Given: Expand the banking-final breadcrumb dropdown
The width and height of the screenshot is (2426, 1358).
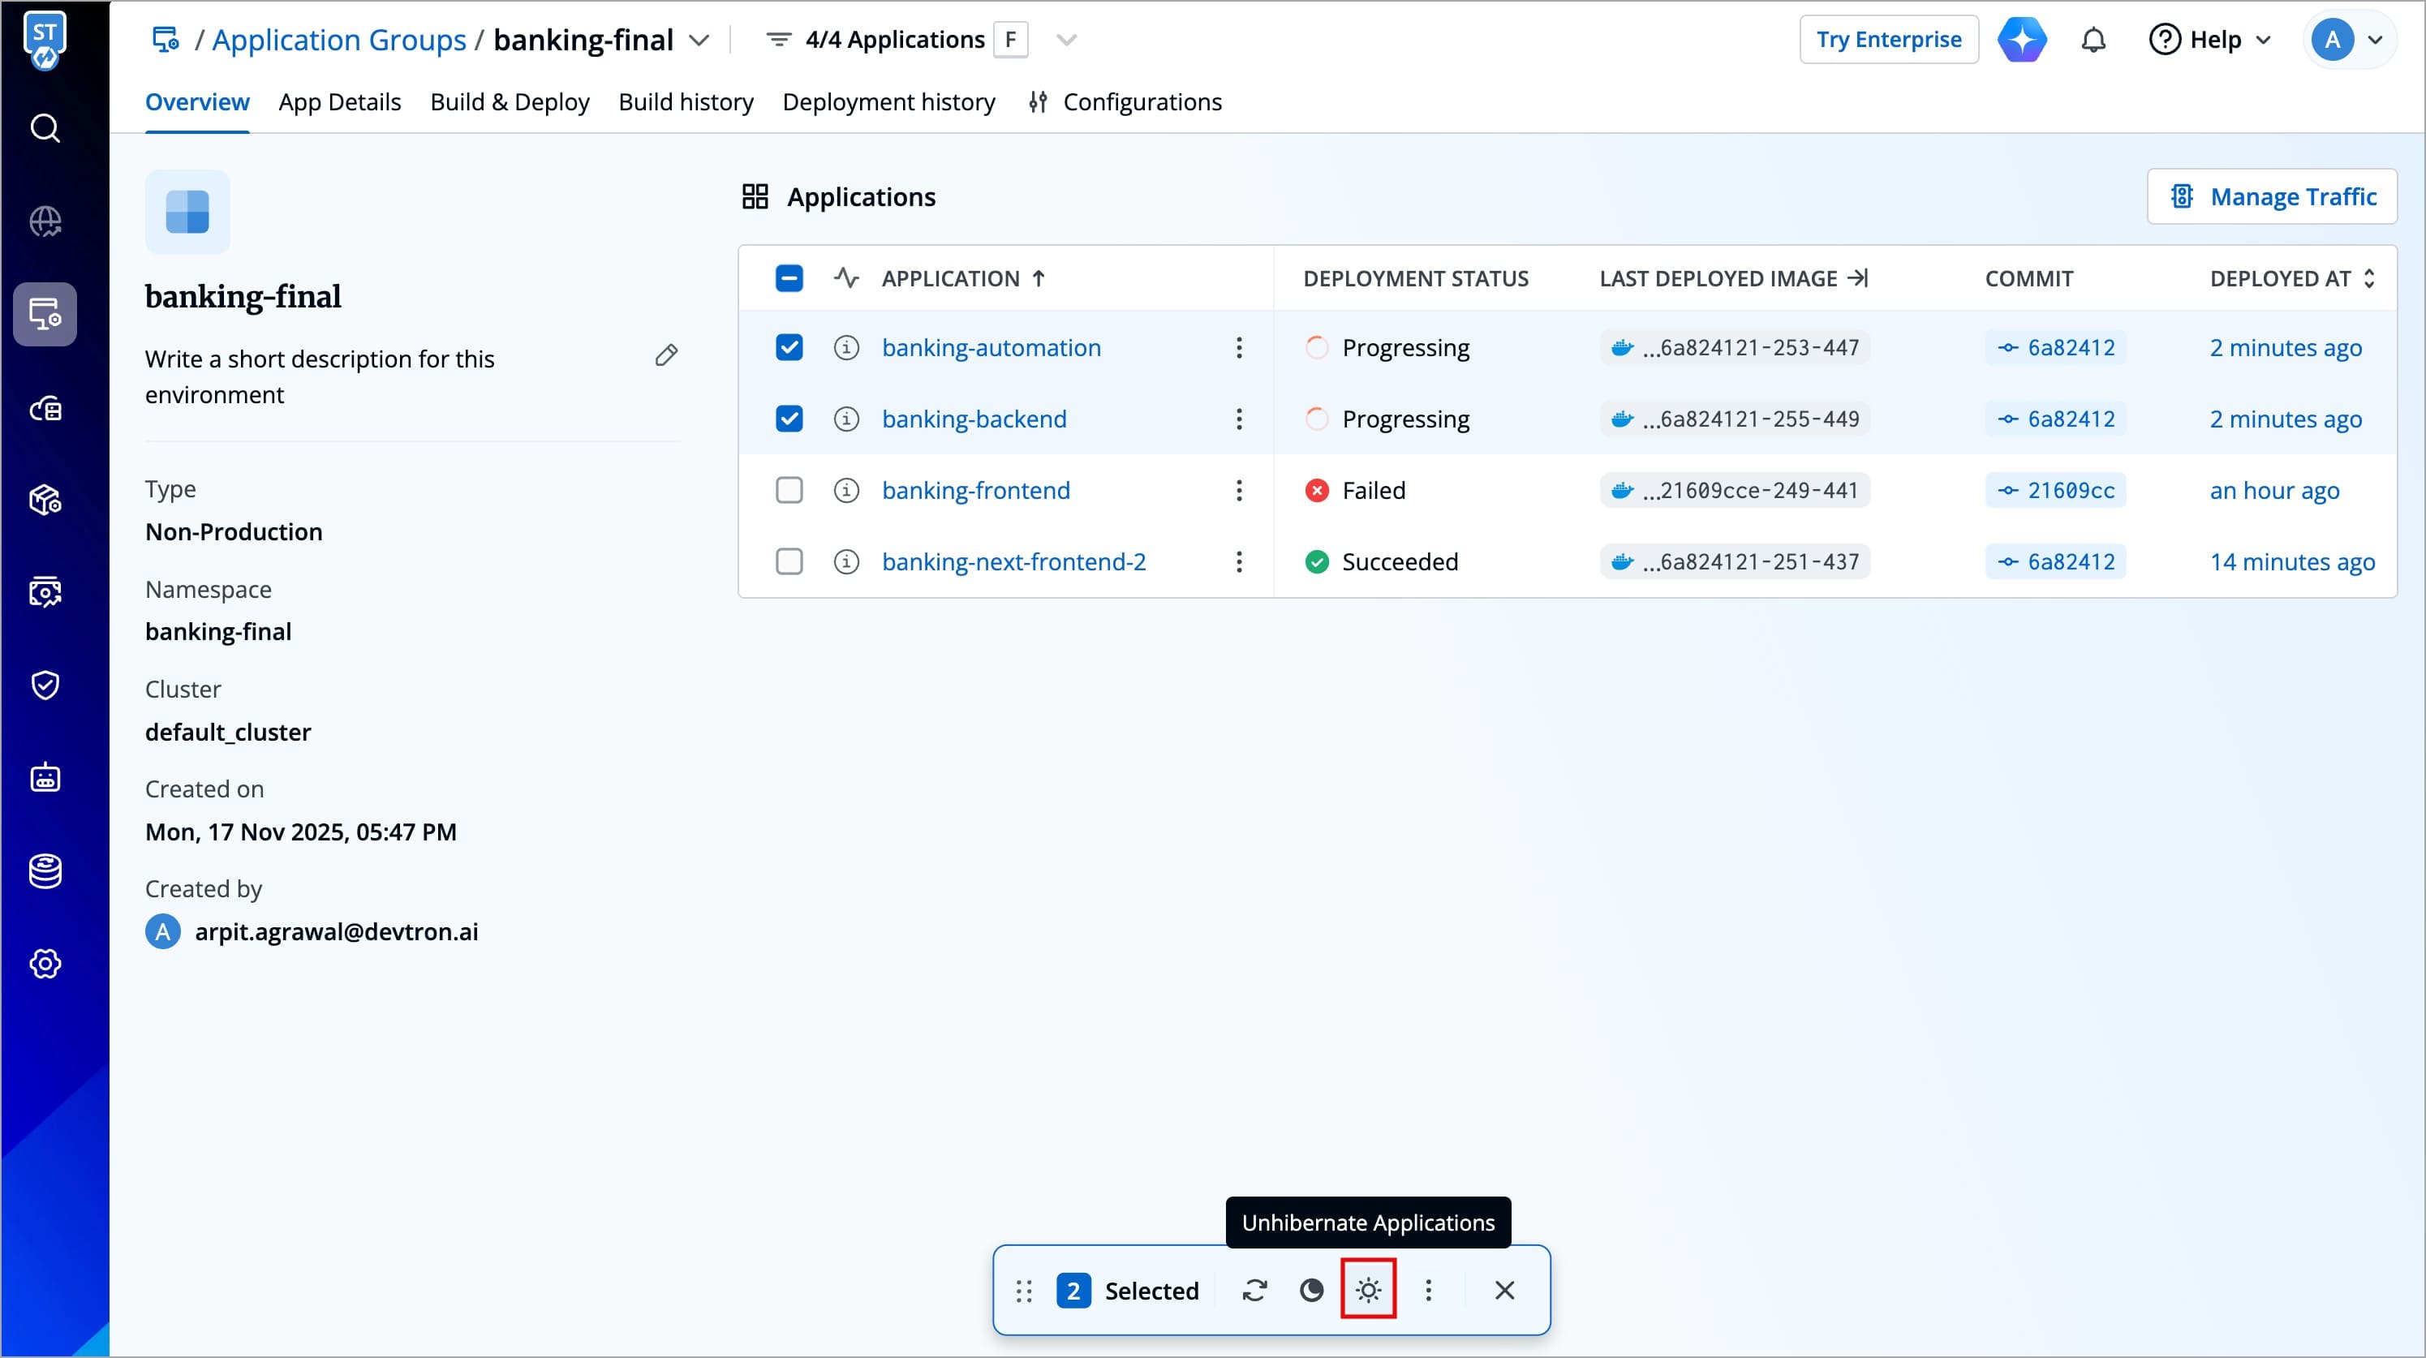Looking at the screenshot, I should point(699,40).
